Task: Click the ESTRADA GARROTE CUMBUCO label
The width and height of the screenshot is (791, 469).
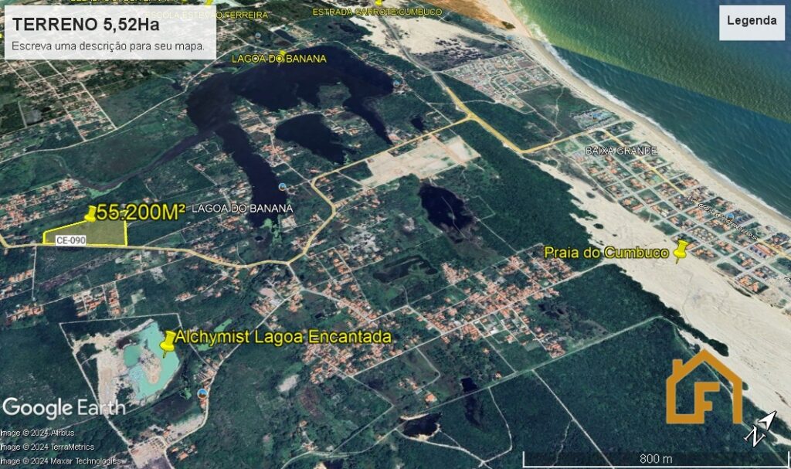Action: click(x=377, y=12)
